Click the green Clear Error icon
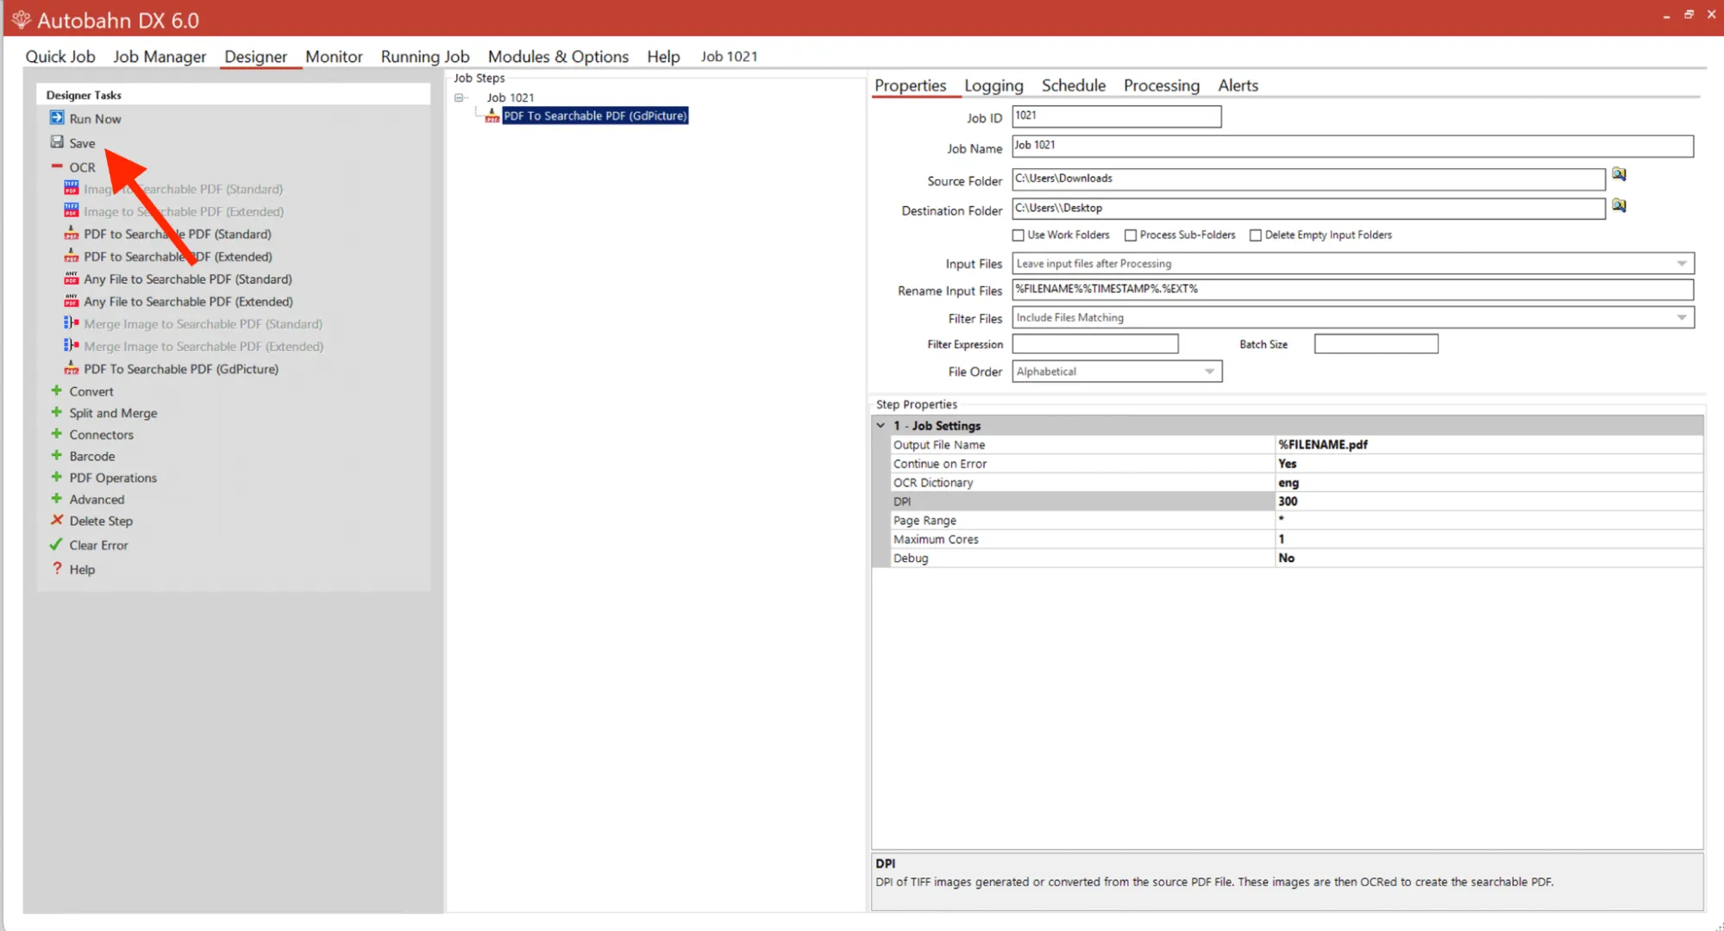The width and height of the screenshot is (1724, 931). click(x=57, y=544)
